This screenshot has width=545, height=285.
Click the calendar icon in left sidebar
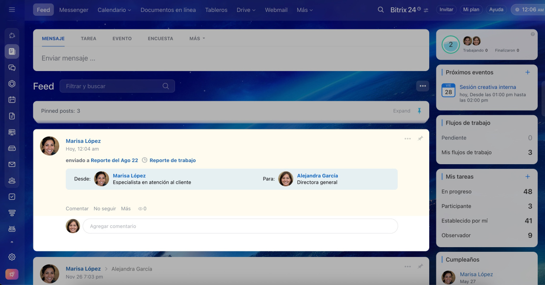(12, 100)
